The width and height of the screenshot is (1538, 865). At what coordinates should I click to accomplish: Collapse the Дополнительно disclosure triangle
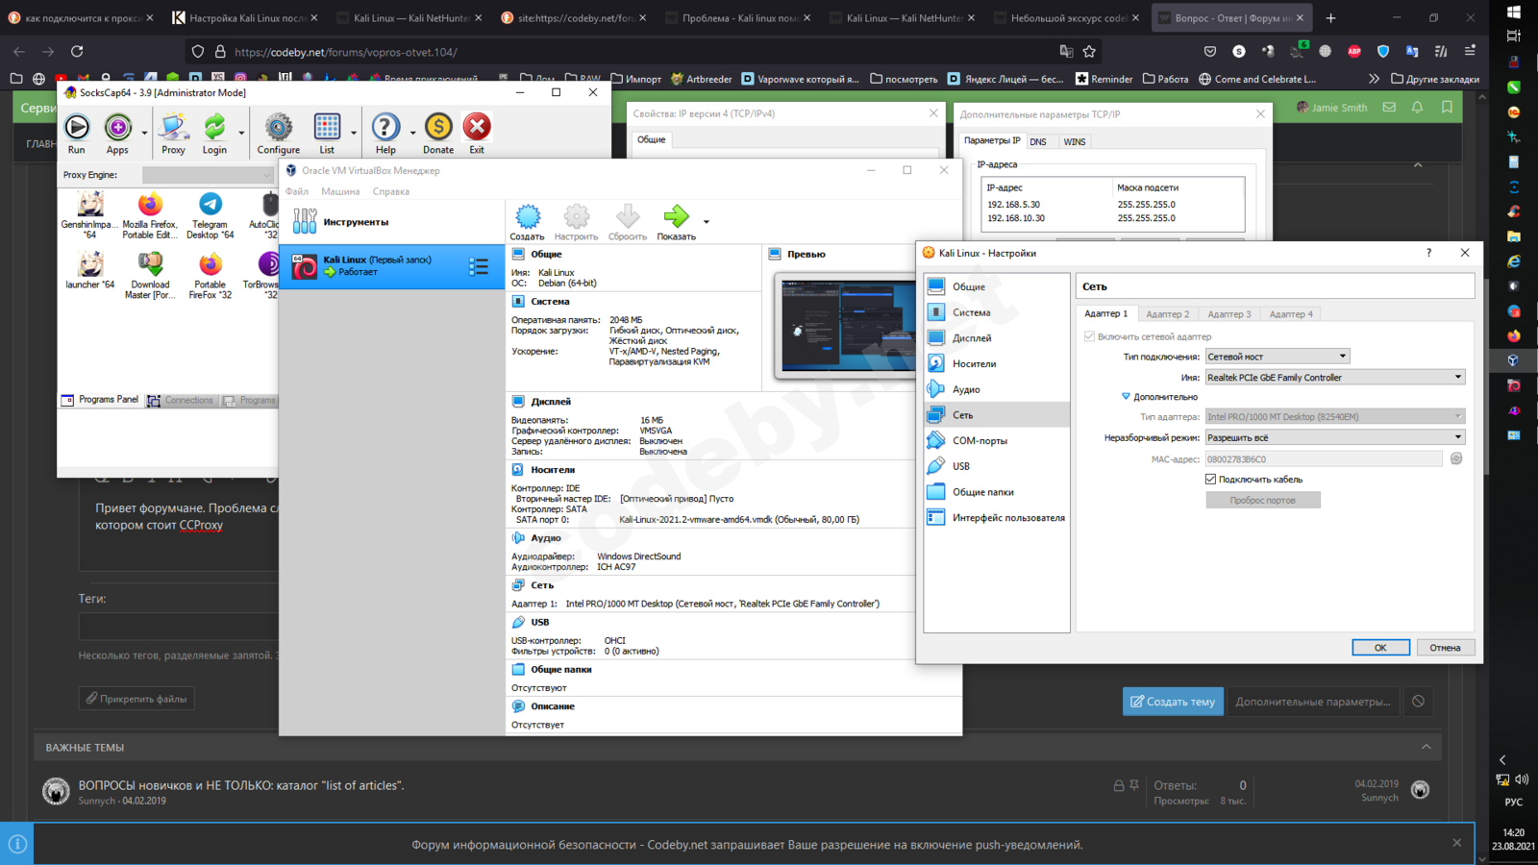click(1126, 396)
